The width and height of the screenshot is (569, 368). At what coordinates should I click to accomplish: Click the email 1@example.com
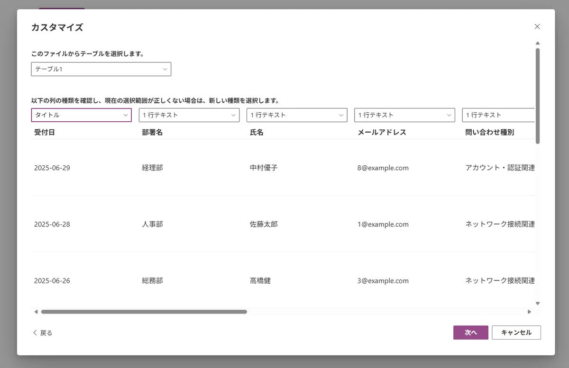(x=383, y=224)
